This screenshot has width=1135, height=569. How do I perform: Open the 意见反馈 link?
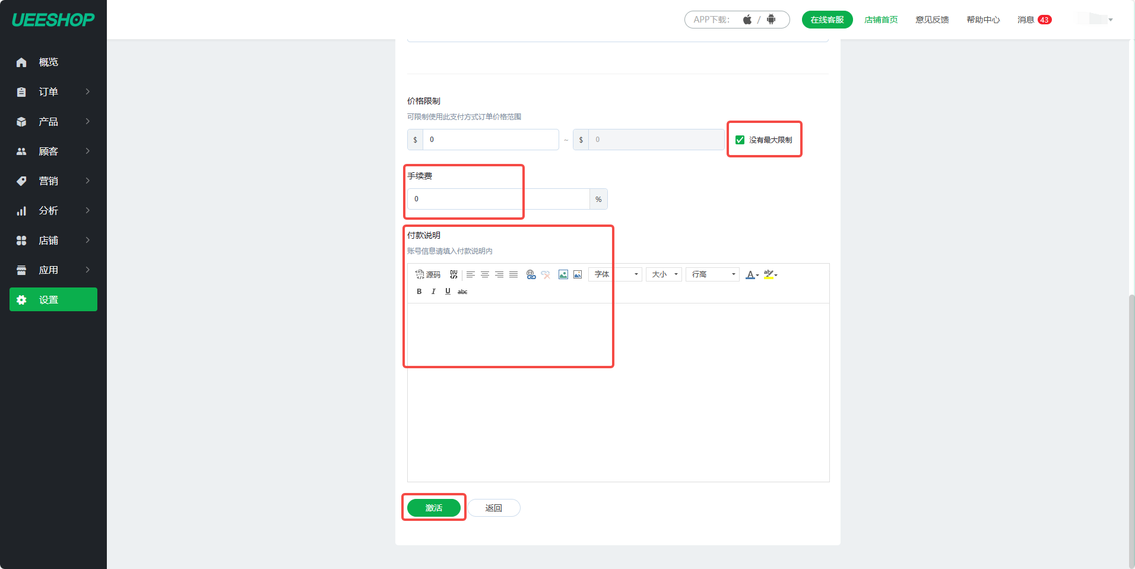pos(932,20)
